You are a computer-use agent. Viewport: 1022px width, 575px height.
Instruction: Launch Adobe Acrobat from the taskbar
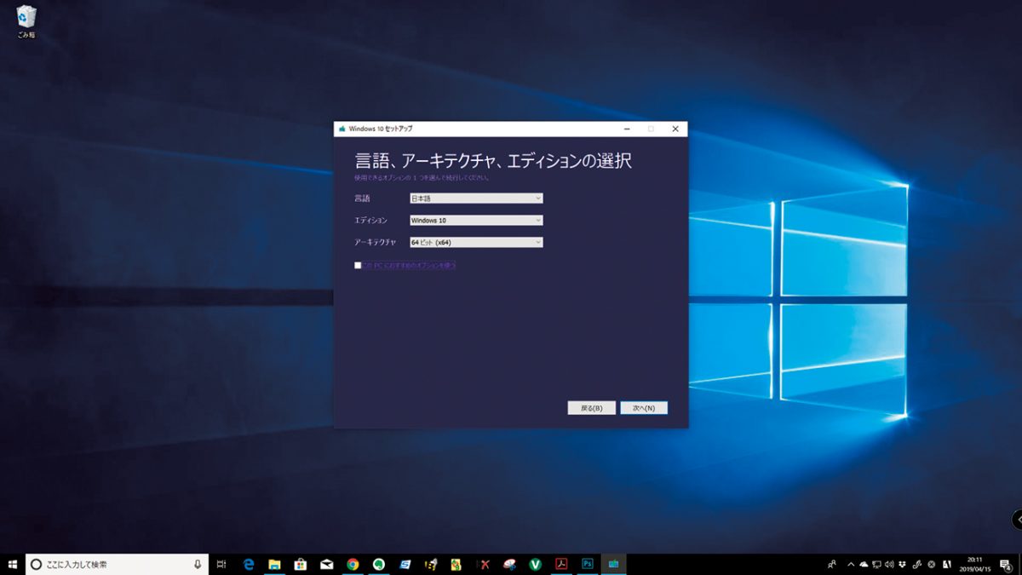pos(562,564)
